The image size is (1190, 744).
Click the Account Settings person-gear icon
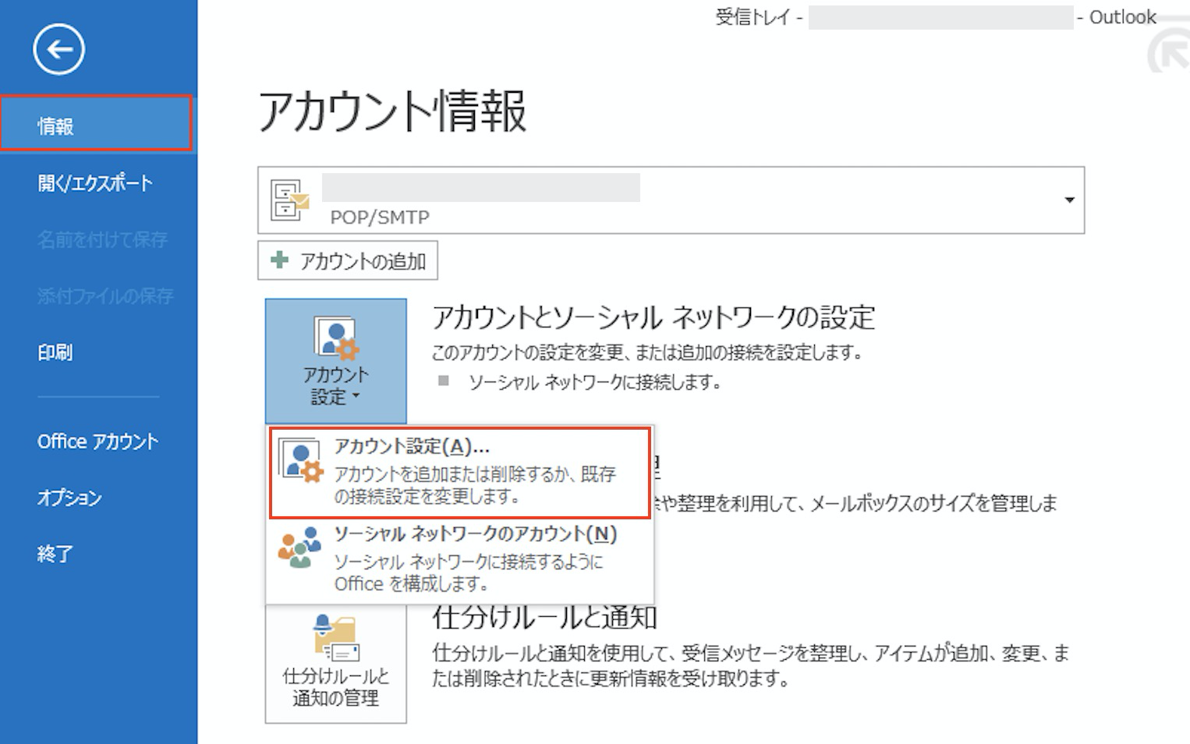pyautogui.click(x=336, y=338)
